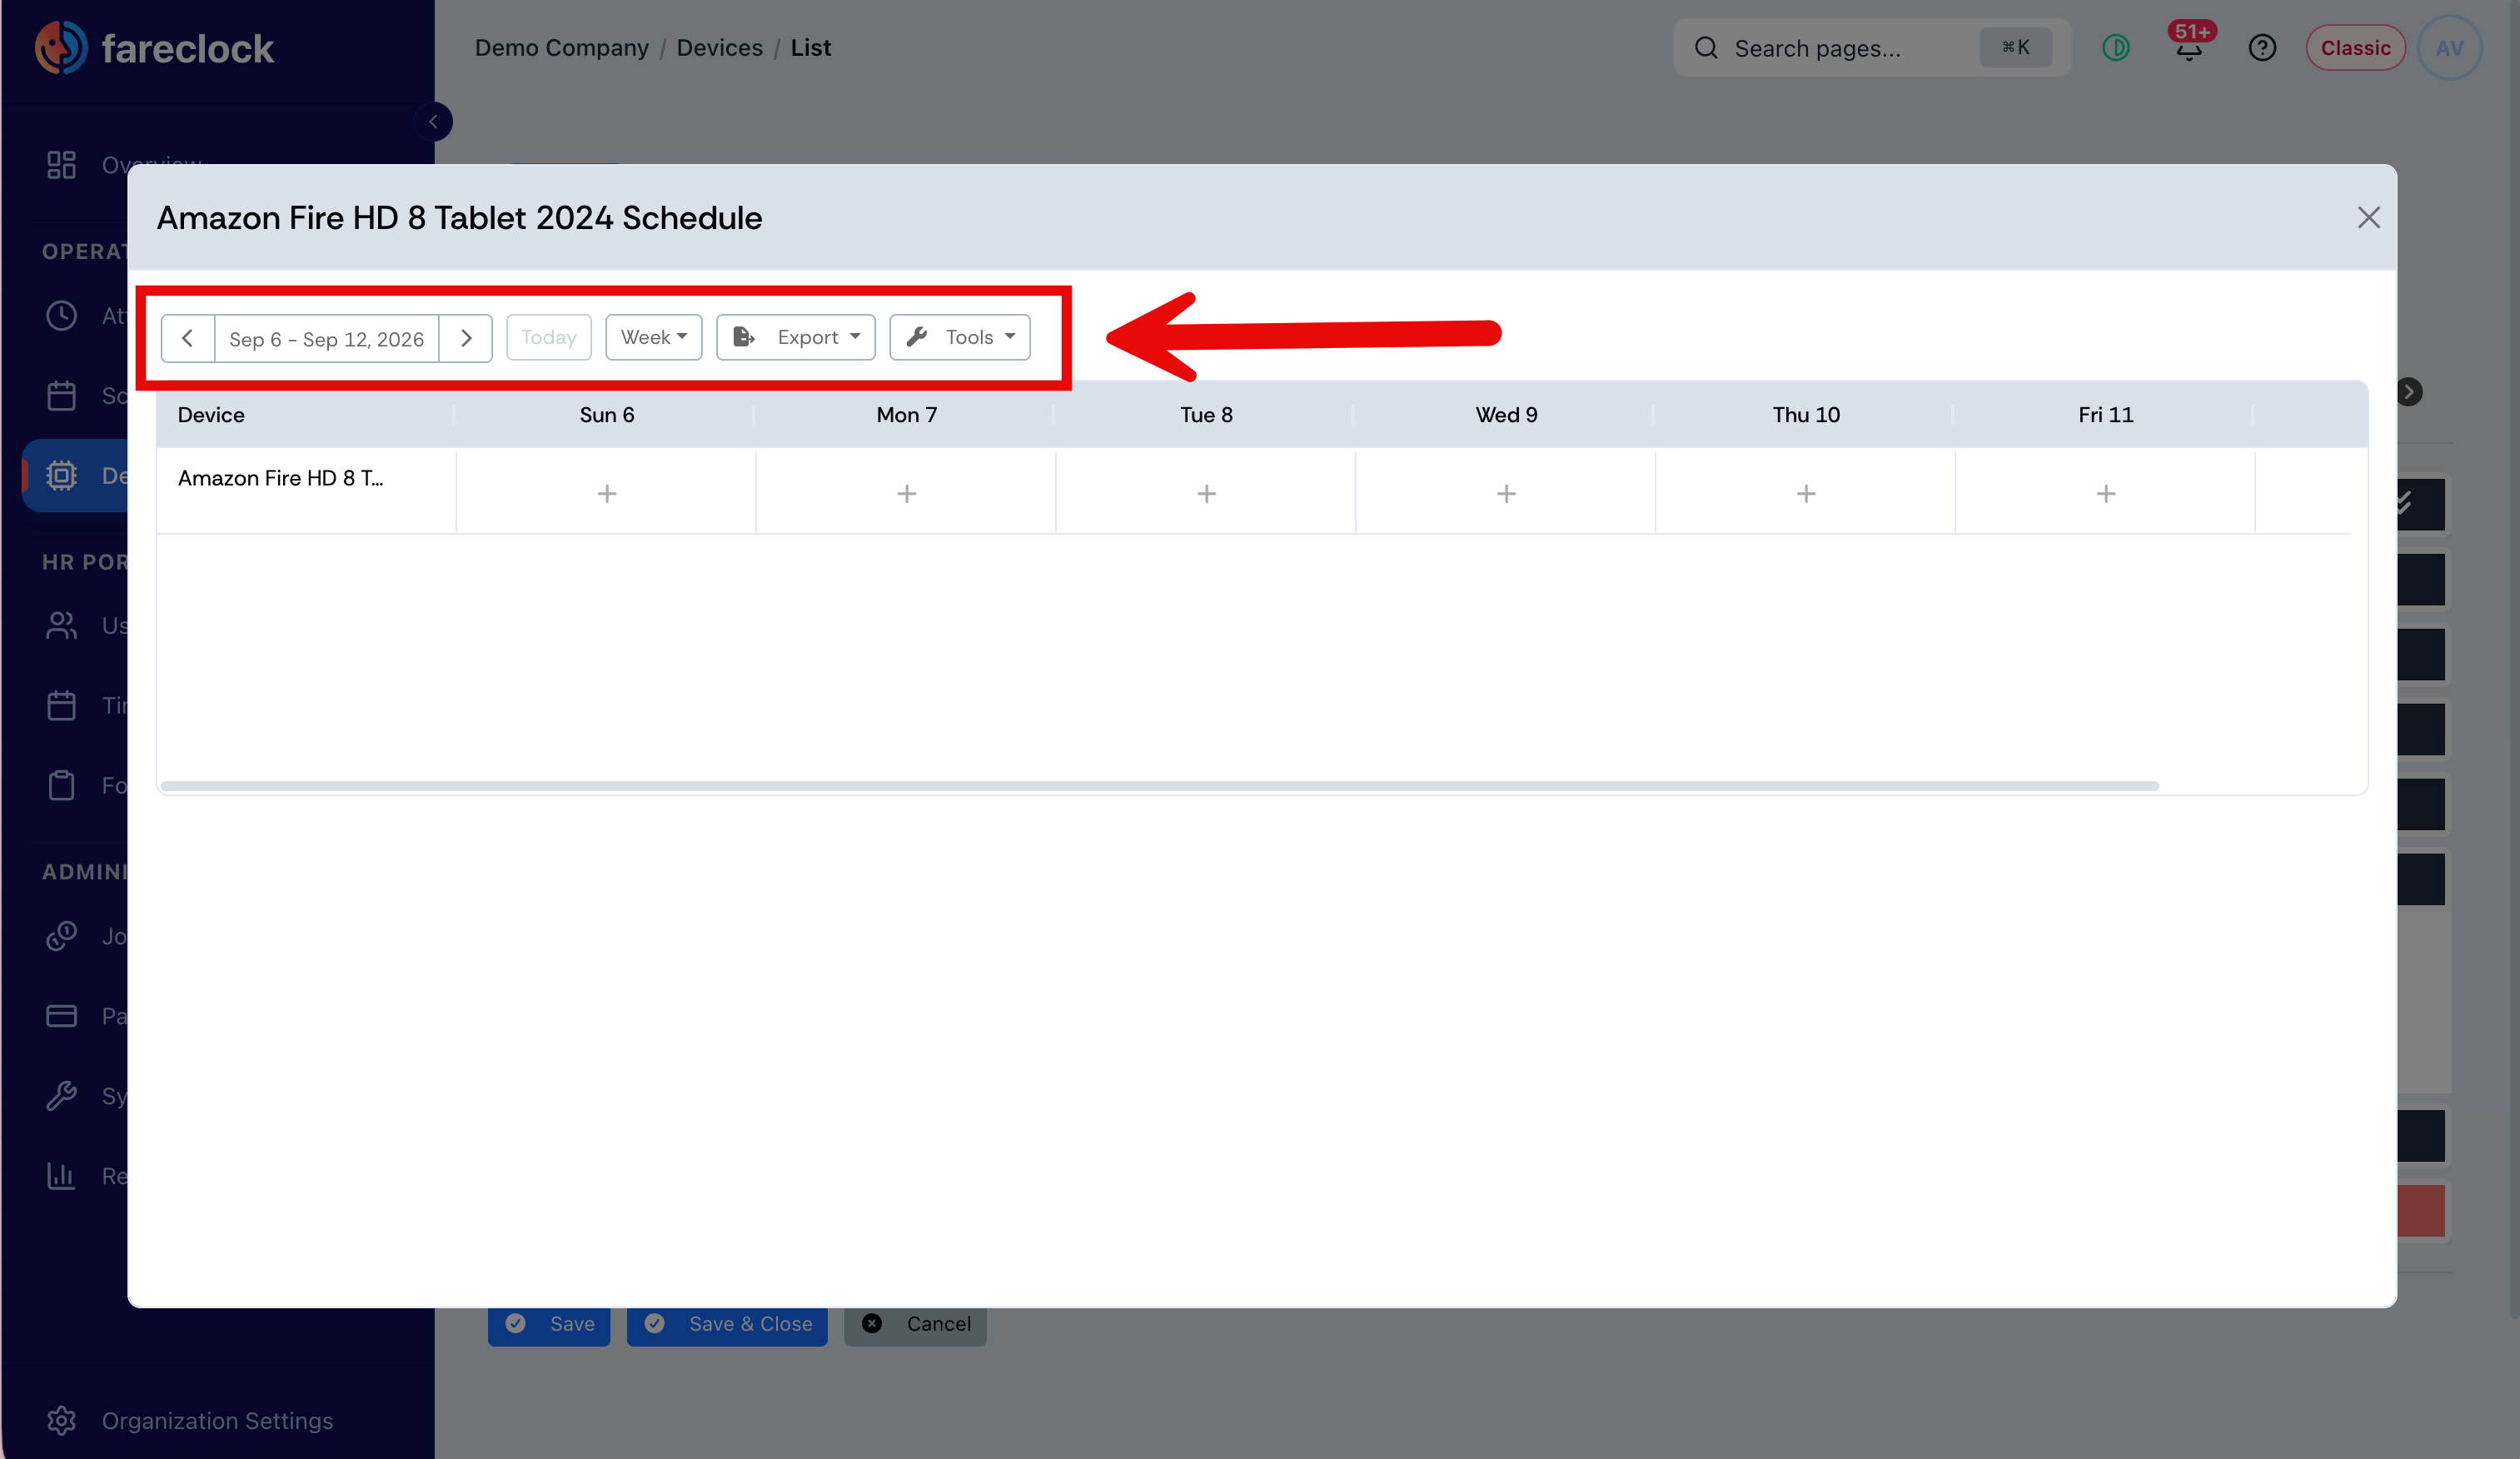Open the Tools dropdown menu
The width and height of the screenshot is (2520, 1459).
pos(960,337)
